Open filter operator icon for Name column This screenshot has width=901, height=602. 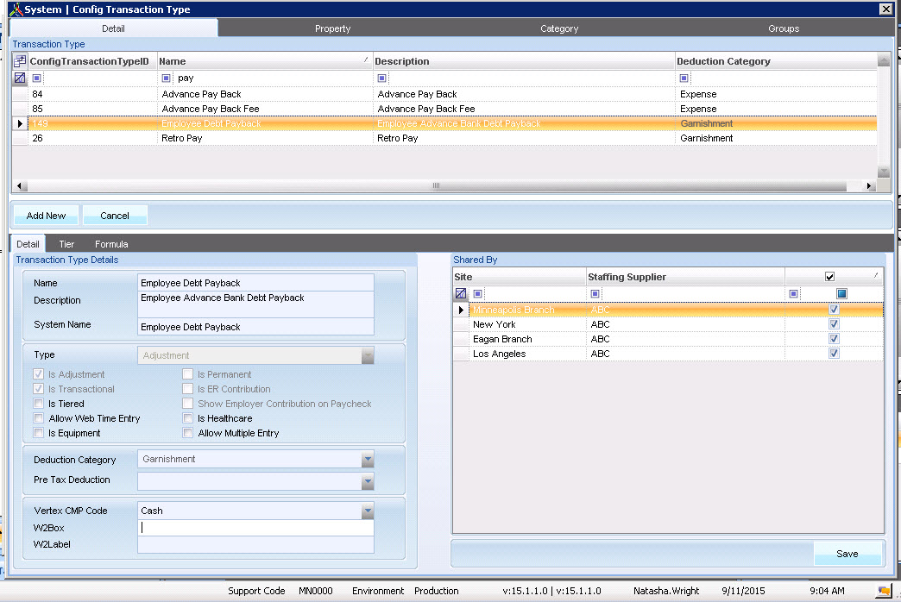(x=166, y=78)
